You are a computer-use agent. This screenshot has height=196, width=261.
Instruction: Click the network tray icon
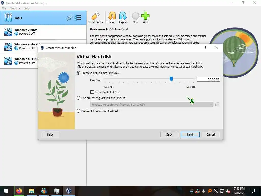point(222,191)
